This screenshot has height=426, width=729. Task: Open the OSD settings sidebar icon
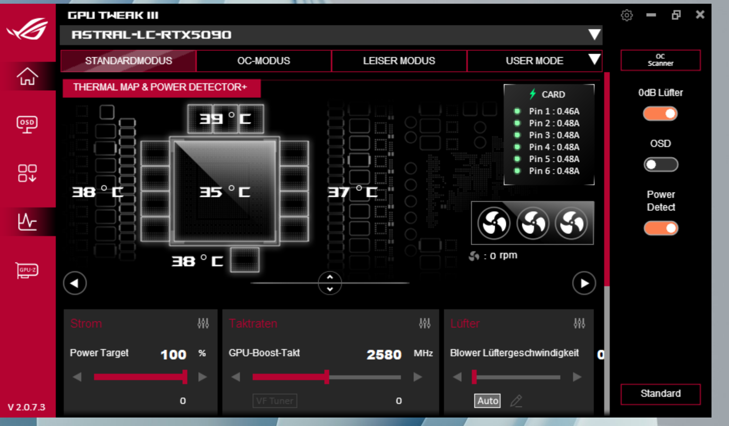28,124
